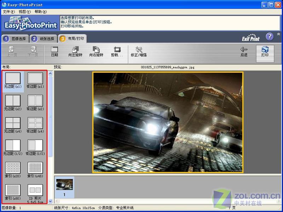Choose the 索引 (x80) index layout
The height and width of the screenshot is (212, 283).
pos(13,192)
